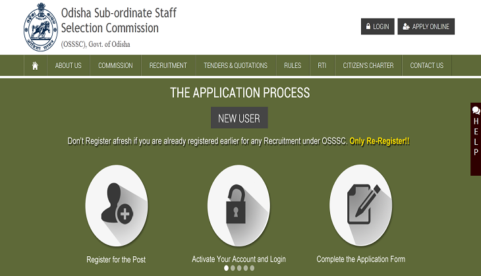
Task: Click the NEW USER button
Action: [x=239, y=118]
